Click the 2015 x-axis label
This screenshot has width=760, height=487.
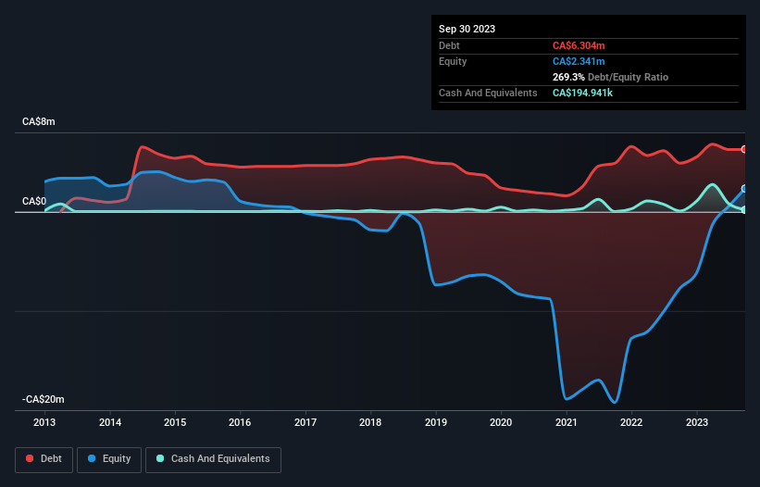click(x=175, y=422)
